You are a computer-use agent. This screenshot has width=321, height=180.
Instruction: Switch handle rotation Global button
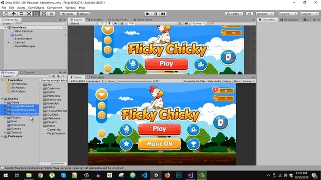pos(82,13)
